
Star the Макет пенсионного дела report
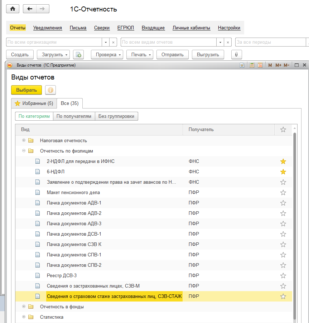click(283, 193)
